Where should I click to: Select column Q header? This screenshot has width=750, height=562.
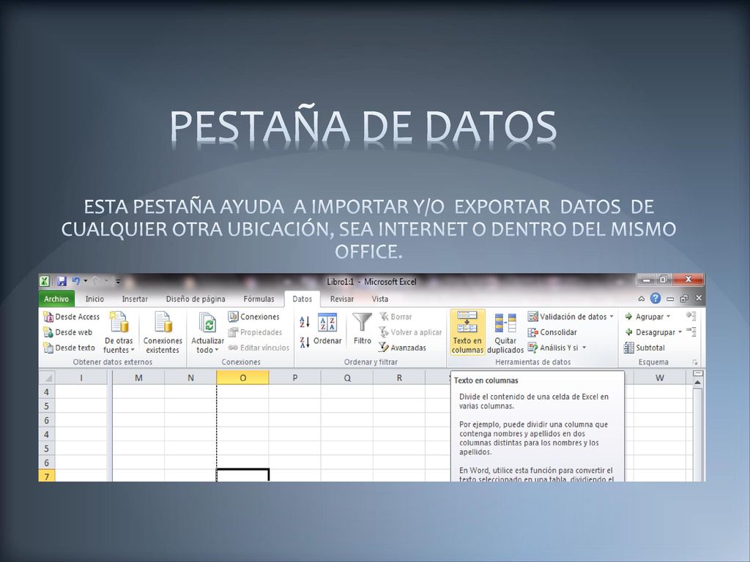tap(346, 378)
